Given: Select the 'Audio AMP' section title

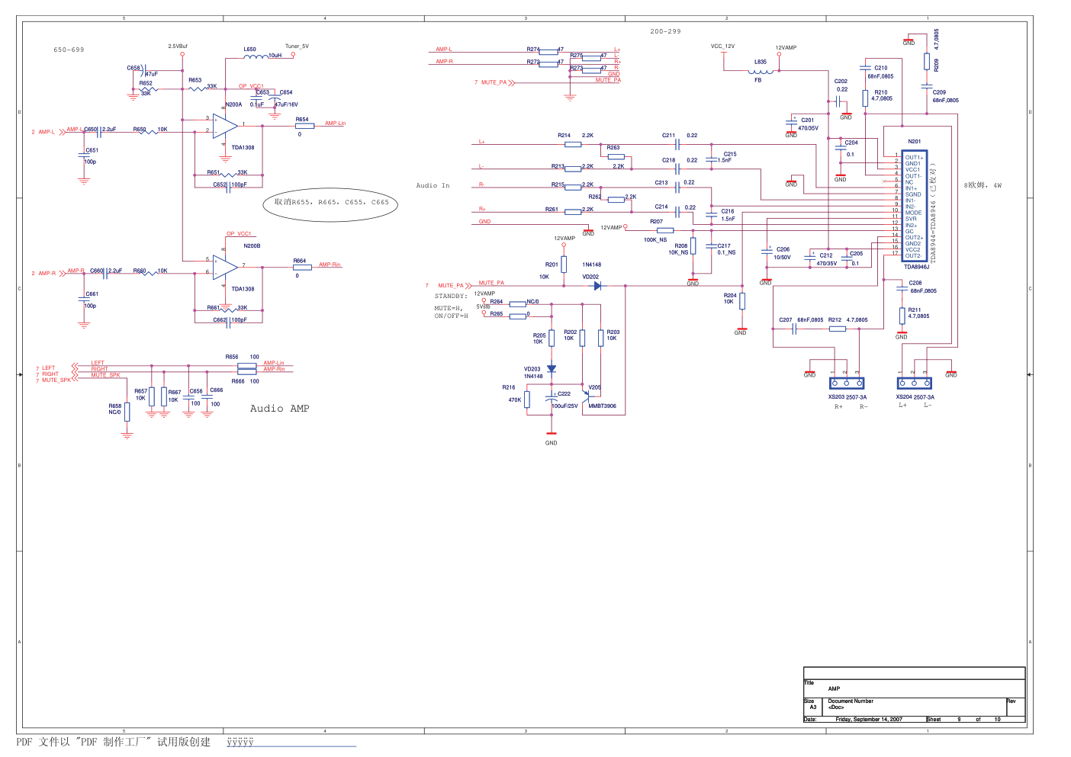Looking at the screenshot, I should pos(279,409).
